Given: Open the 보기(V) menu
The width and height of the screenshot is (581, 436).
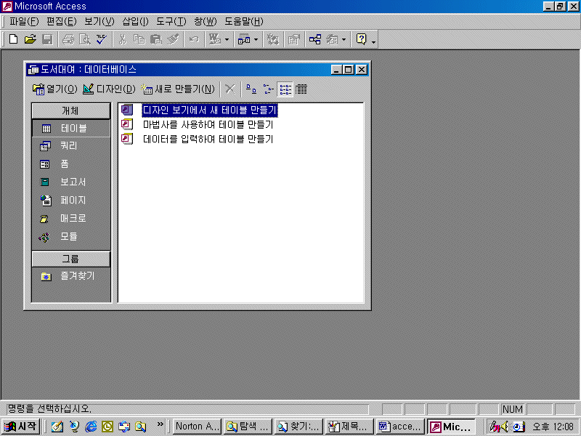Looking at the screenshot, I should 99,22.
